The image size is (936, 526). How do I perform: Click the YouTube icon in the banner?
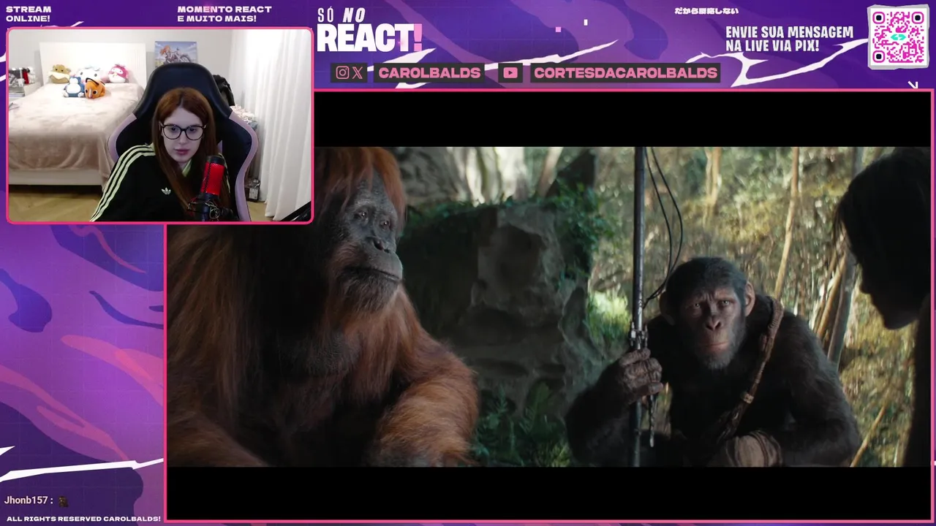coord(510,72)
